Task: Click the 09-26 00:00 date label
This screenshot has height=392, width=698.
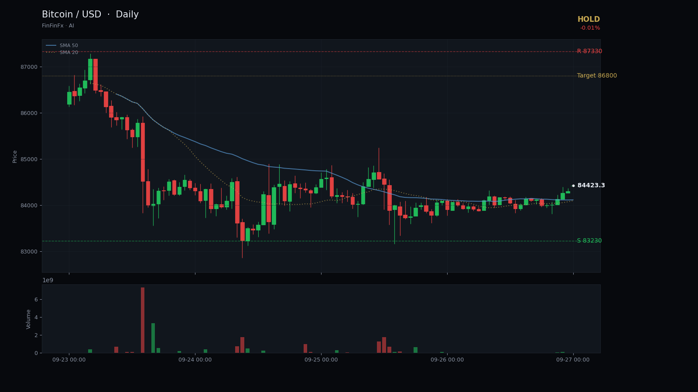Action: (447, 360)
